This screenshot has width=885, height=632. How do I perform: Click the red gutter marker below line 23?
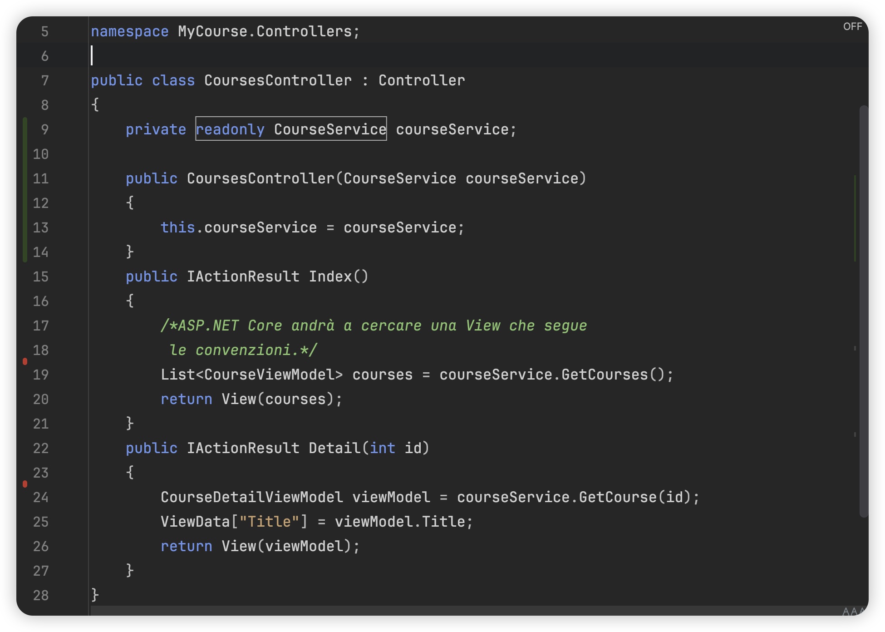pos(25,484)
